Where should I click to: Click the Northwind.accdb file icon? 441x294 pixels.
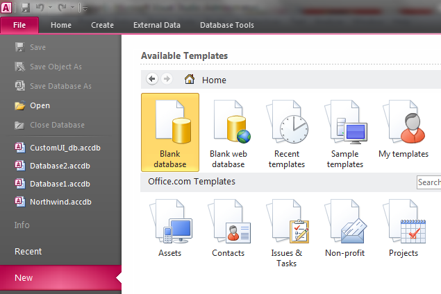(x=20, y=202)
